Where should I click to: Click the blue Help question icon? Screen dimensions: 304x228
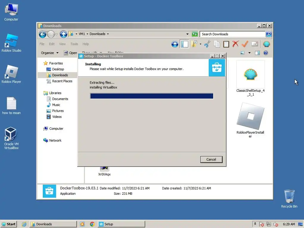tap(266, 53)
